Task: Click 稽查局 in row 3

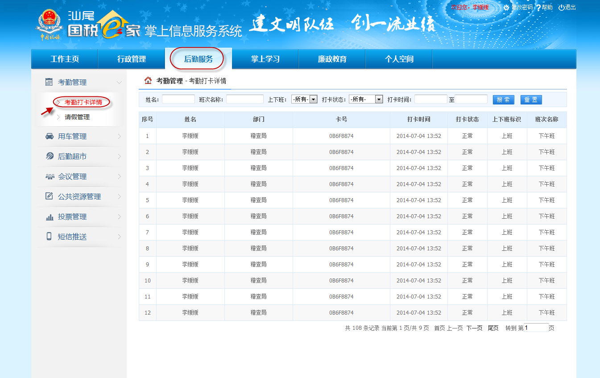Action: click(x=259, y=168)
